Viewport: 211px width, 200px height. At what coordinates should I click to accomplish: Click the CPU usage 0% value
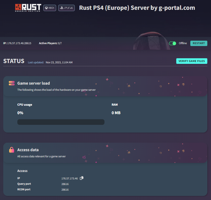pyautogui.click(x=20, y=113)
